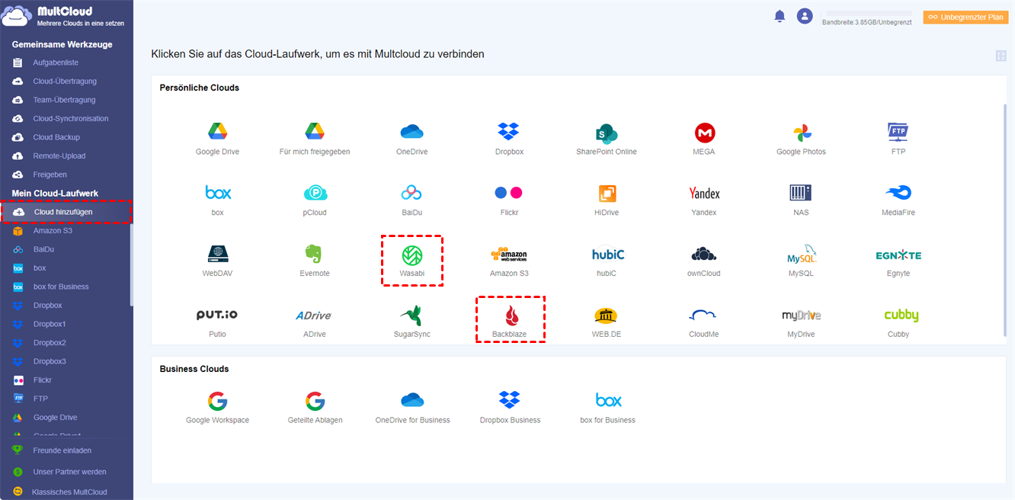
Task: Click the sidebar drive list scrollbar
Action: pos(131,265)
